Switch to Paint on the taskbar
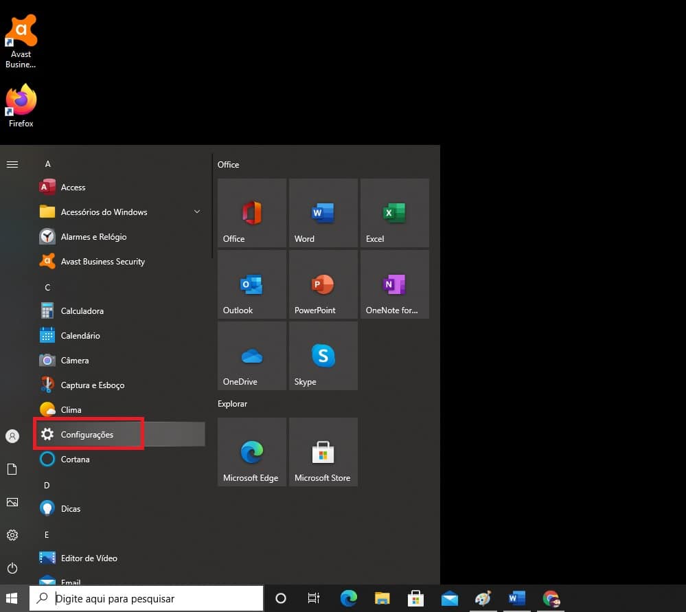Image resolution: width=686 pixels, height=612 pixels. click(x=483, y=598)
